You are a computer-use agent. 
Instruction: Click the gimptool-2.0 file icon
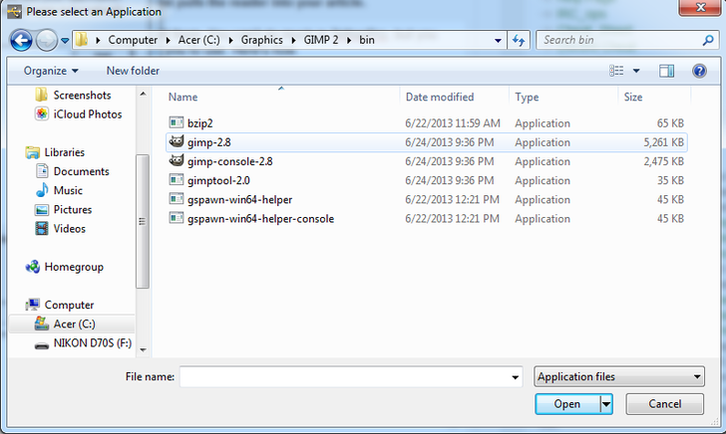click(x=176, y=180)
